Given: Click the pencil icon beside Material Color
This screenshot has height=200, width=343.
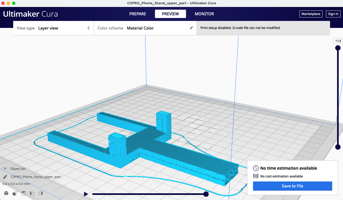Looking at the screenshot, I should 191,28.
